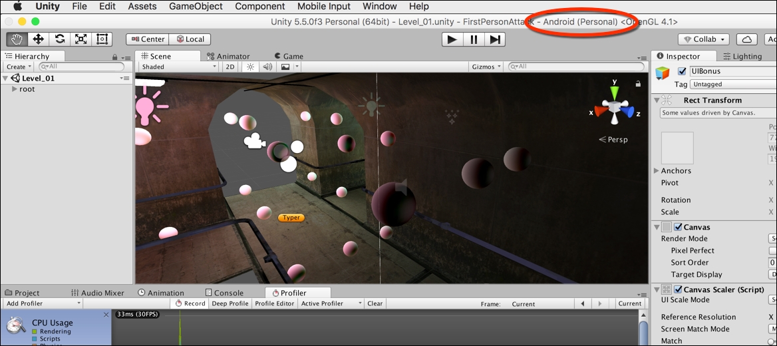This screenshot has width=777, height=346.
Task: Toggle 2D scene view mode
Action: pyautogui.click(x=230, y=67)
